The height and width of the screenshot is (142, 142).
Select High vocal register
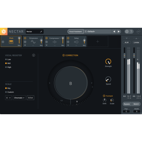pyautogui.click(x=8, y=67)
